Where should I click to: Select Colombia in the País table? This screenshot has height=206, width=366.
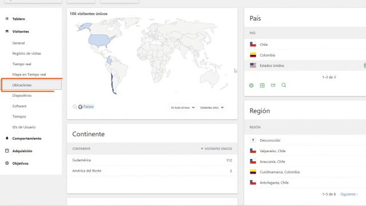tap(305, 55)
